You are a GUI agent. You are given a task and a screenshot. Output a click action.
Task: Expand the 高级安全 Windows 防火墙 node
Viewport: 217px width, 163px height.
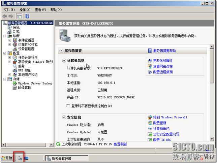coord(10,62)
